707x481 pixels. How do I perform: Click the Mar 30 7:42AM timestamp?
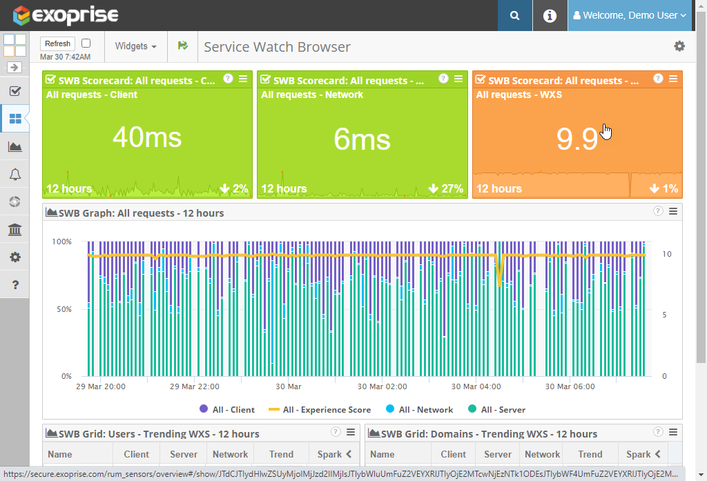pos(65,57)
